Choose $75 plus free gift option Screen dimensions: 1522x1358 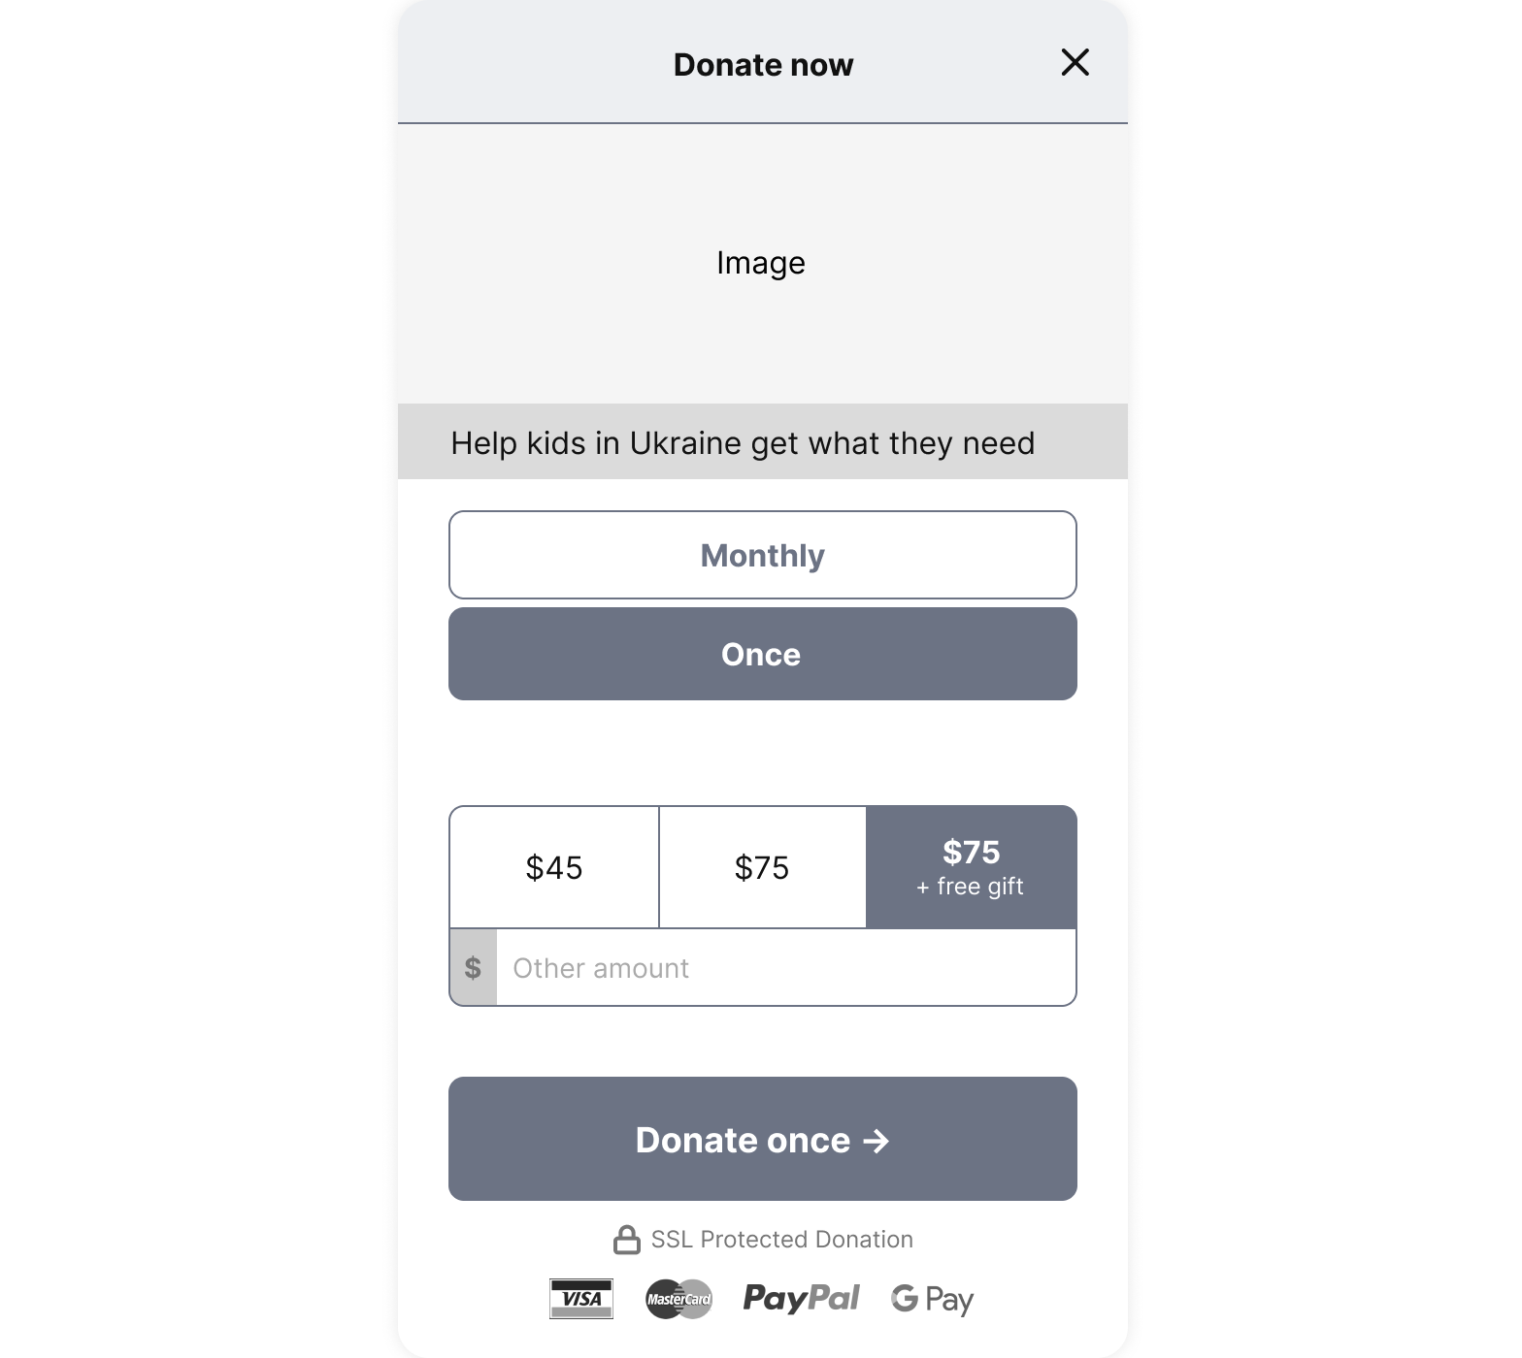971,854
